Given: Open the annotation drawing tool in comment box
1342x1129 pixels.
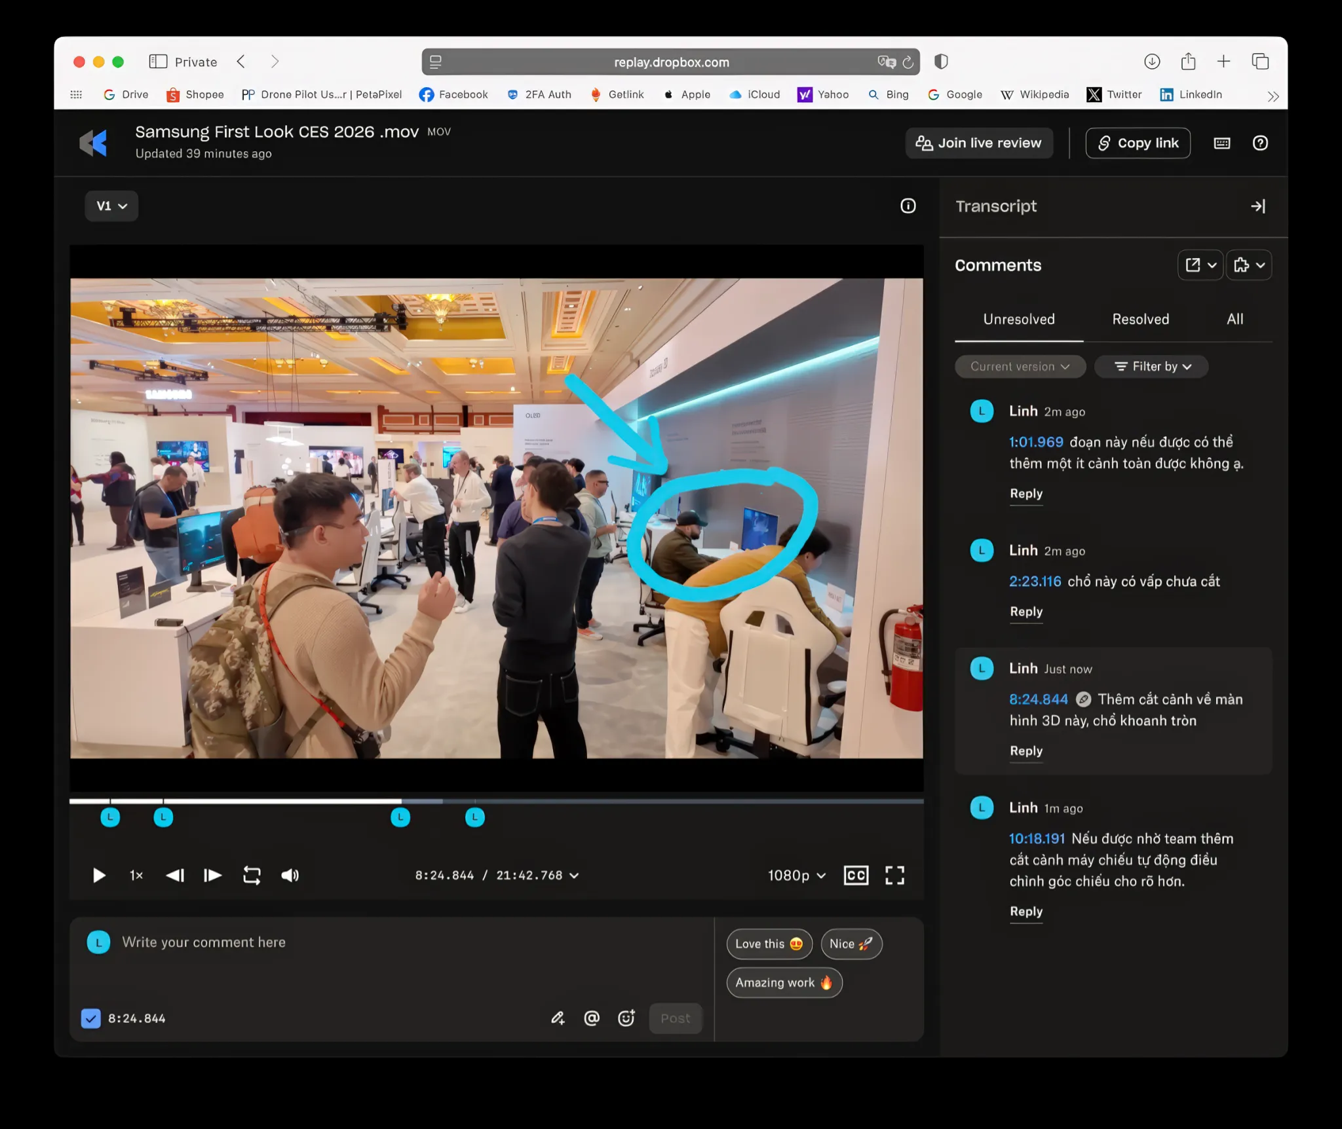Looking at the screenshot, I should 558,1018.
